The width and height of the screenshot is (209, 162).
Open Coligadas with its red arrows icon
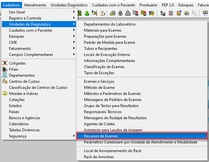click(x=5, y=63)
